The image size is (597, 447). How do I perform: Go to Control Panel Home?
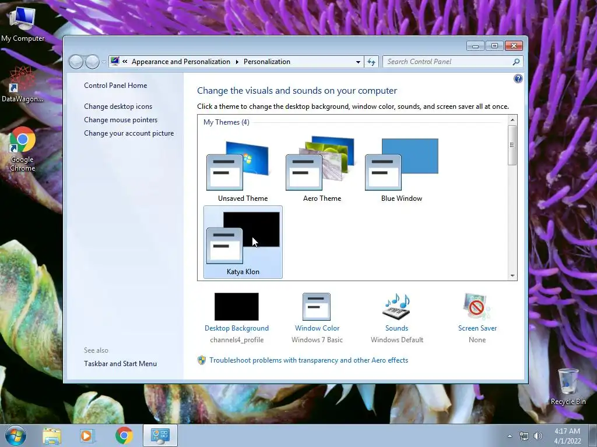(115, 86)
